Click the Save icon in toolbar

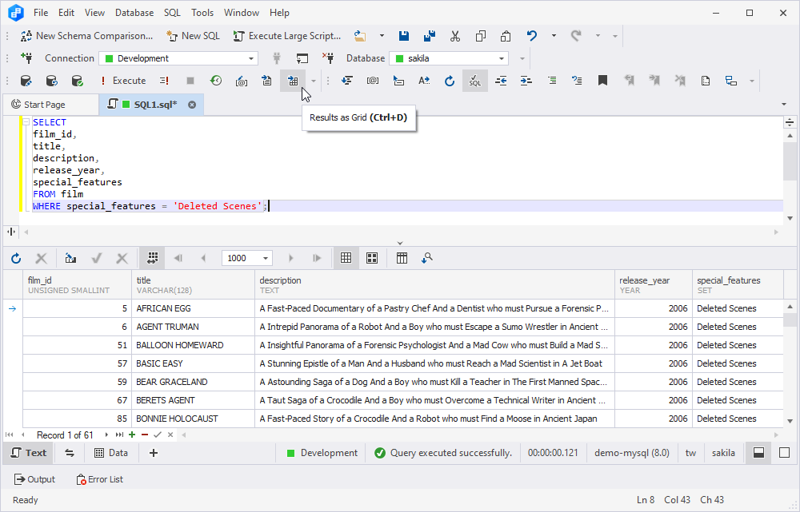pos(403,36)
